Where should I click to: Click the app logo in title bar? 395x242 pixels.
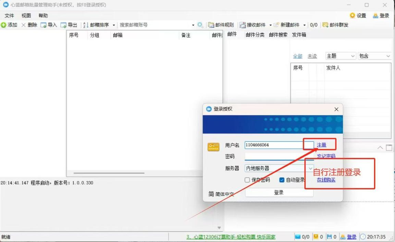pos(5,4)
